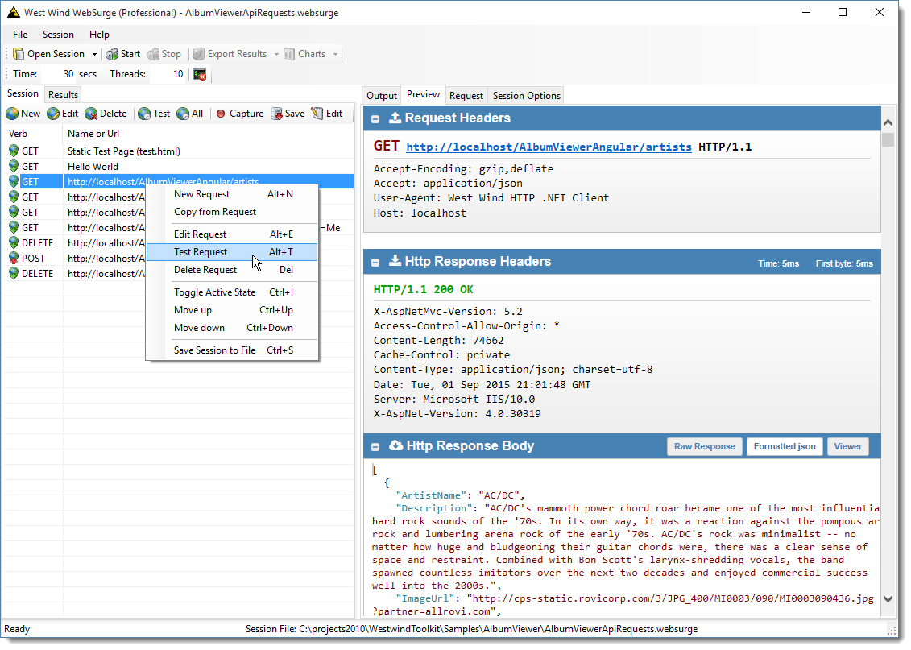This screenshot has height=650, width=911.
Task: Open the Session Options tab
Action: pyautogui.click(x=526, y=96)
